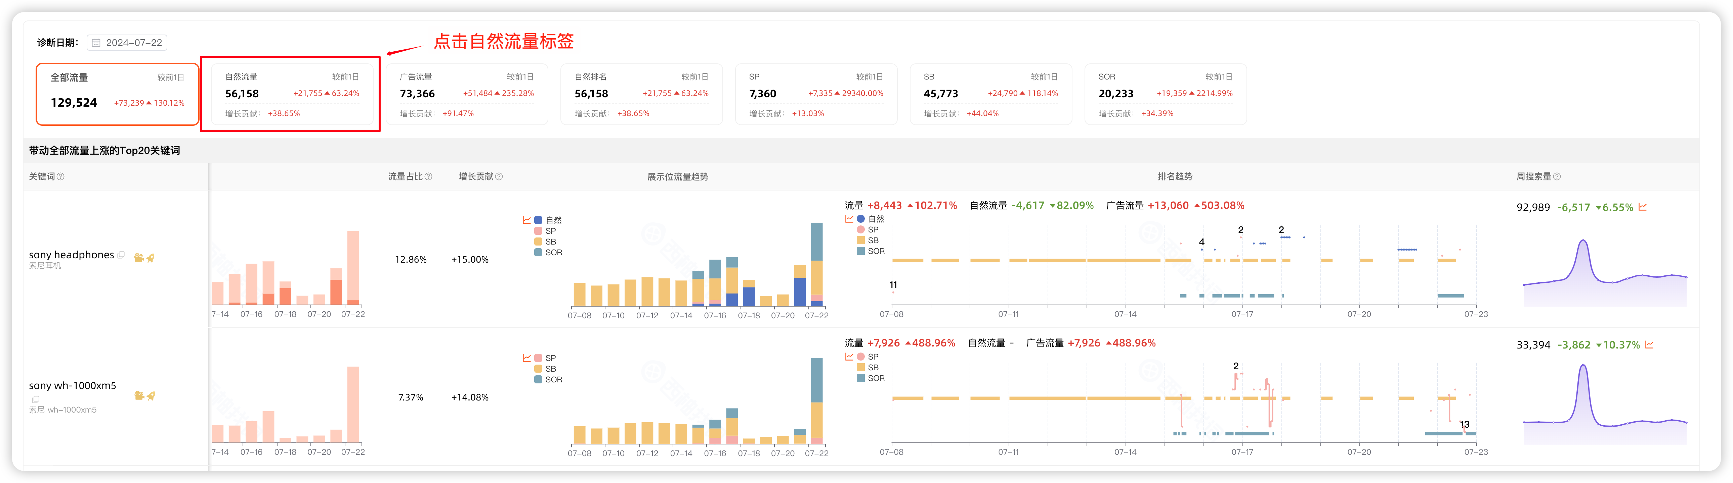The width and height of the screenshot is (1733, 483).
Task: Copy keyword sony headphones via copy icon
Action: coord(121,255)
